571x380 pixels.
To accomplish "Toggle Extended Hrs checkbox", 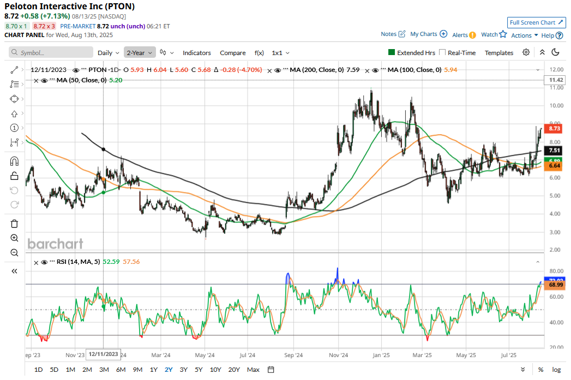I will pyautogui.click(x=392, y=52).
